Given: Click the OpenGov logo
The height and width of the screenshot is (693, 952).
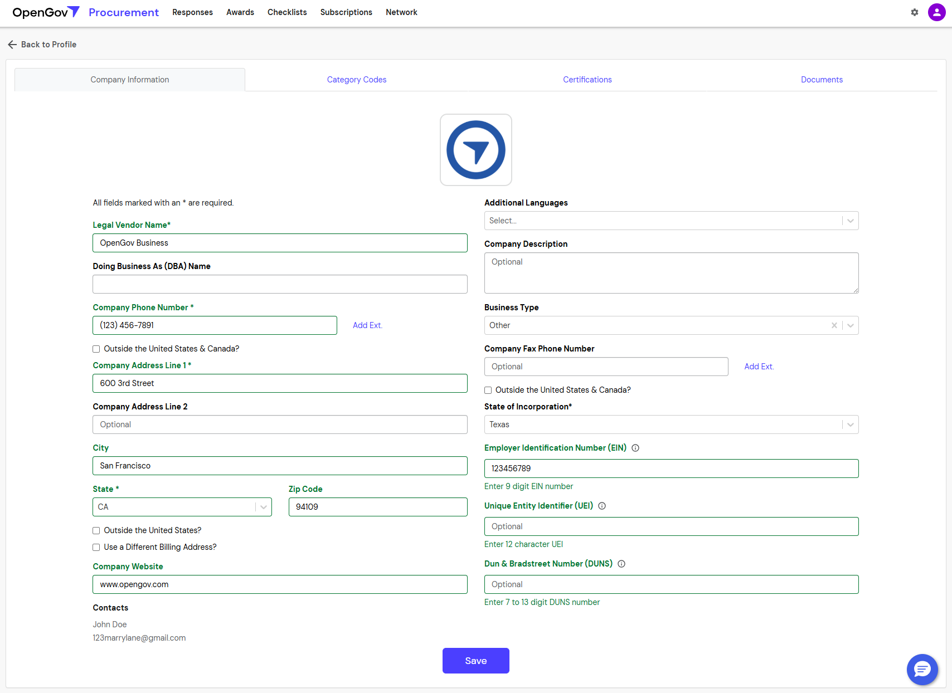Looking at the screenshot, I should (46, 12).
